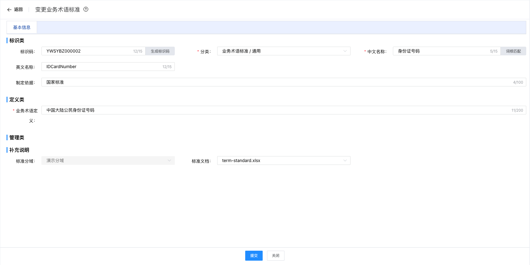Image resolution: width=530 pixels, height=265 pixels.
Task: Click the 标识类 section heading
Action: pos(17,40)
